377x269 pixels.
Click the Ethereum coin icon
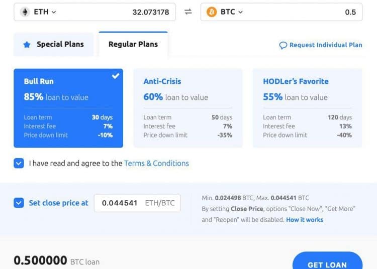(25, 12)
